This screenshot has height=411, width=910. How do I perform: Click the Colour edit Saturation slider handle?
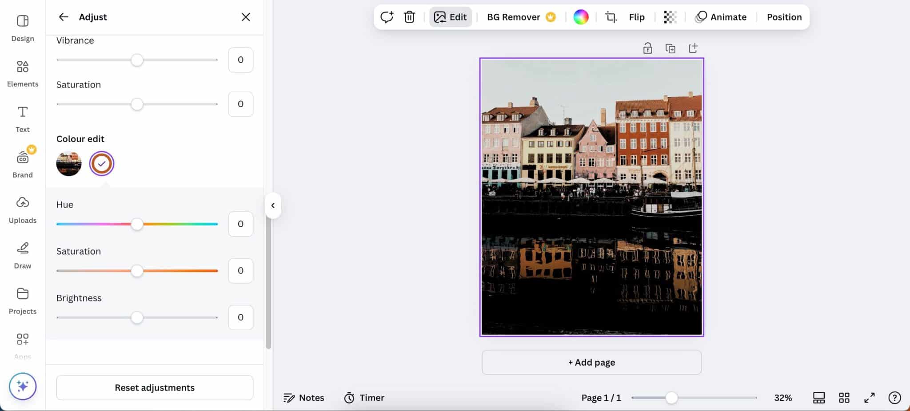(x=137, y=271)
